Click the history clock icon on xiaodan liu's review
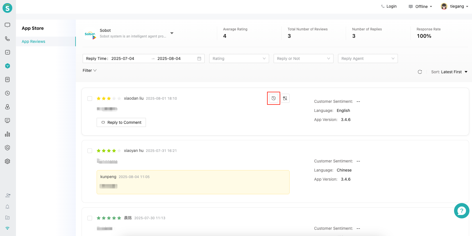Viewport: 472px width, 236px height. (273, 98)
